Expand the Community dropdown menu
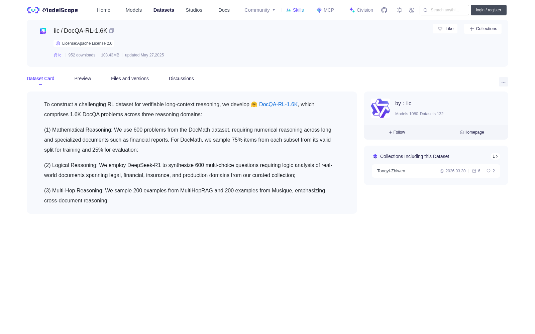This screenshot has height=334, width=535. pos(260,10)
